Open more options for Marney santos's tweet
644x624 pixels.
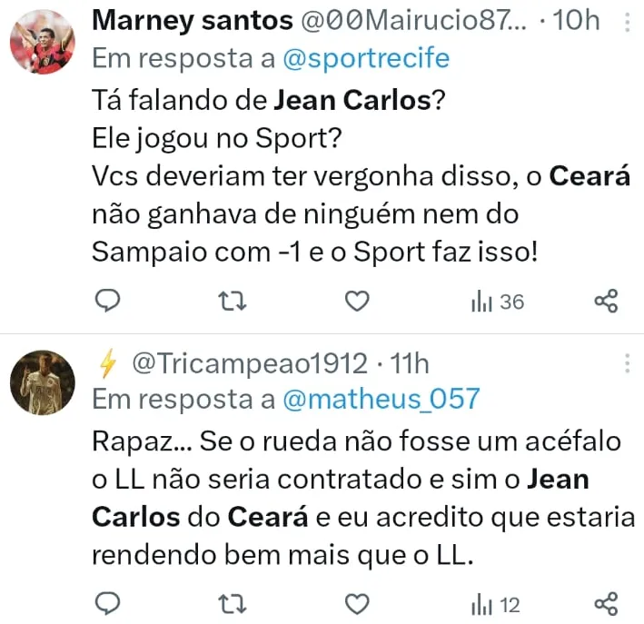point(627,21)
